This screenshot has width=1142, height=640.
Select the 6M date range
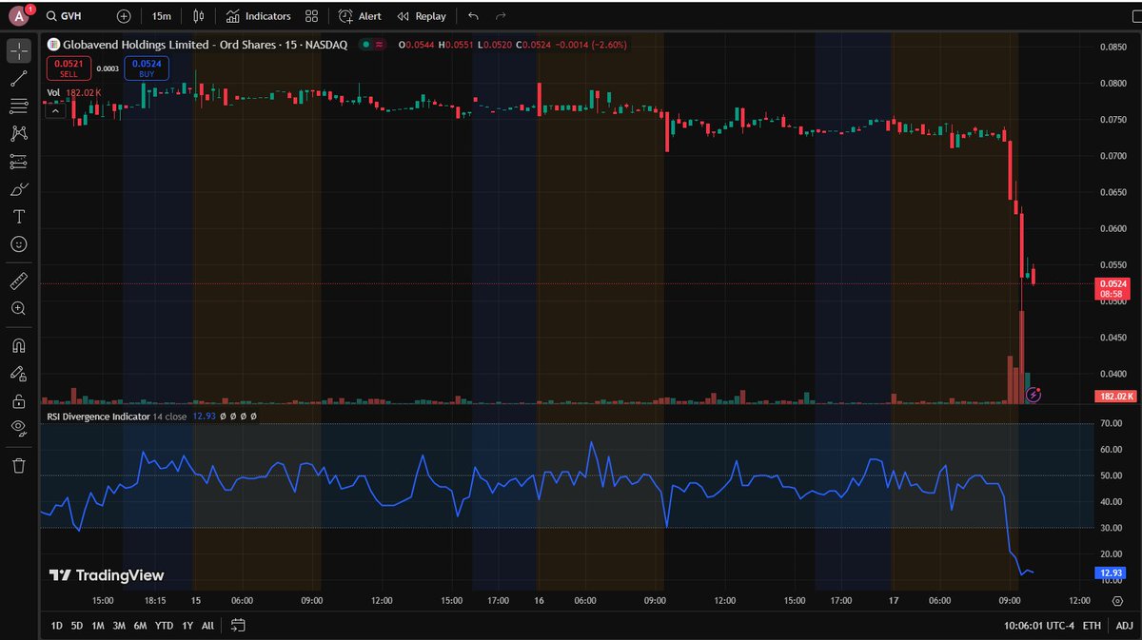(x=140, y=625)
